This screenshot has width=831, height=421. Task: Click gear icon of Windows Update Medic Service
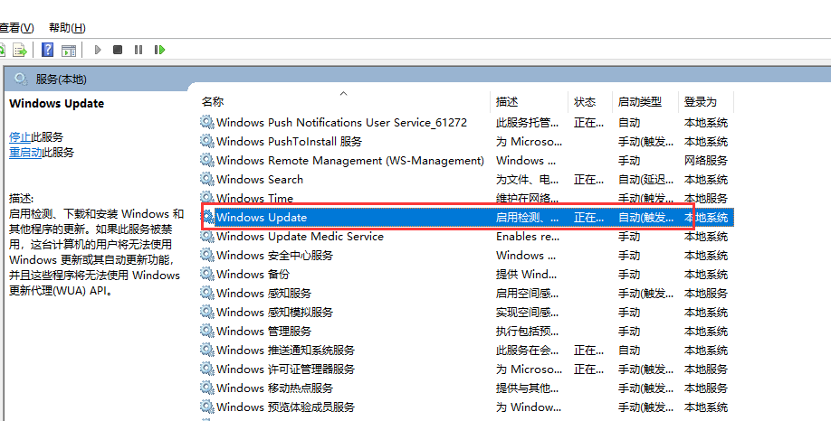(x=206, y=236)
